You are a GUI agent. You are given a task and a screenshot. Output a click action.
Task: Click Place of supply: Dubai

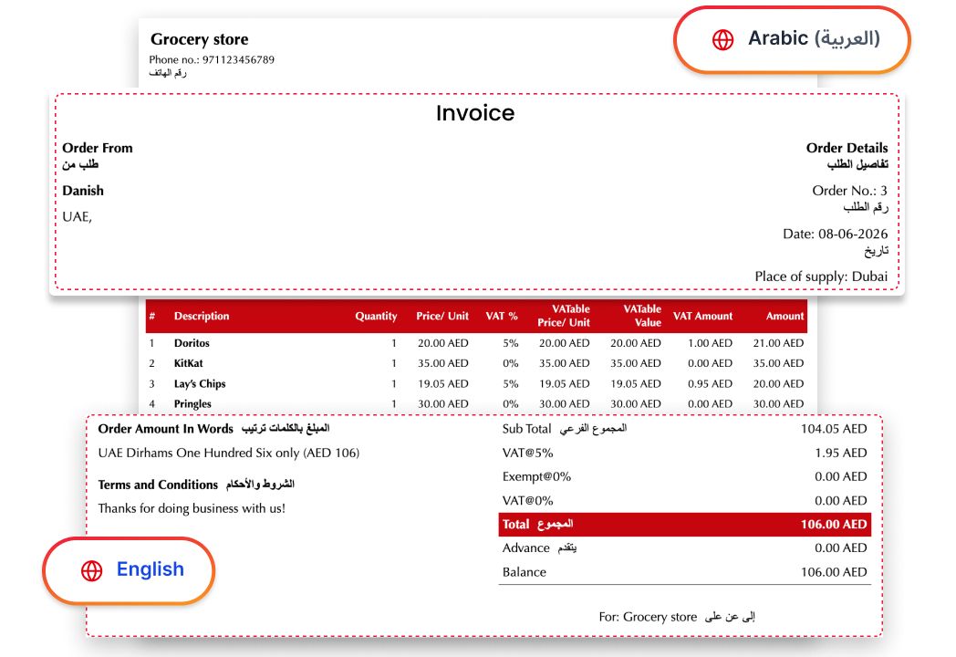(x=821, y=277)
